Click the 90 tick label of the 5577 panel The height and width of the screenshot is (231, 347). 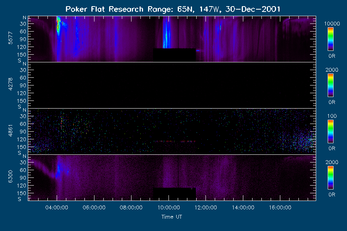(23, 39)
